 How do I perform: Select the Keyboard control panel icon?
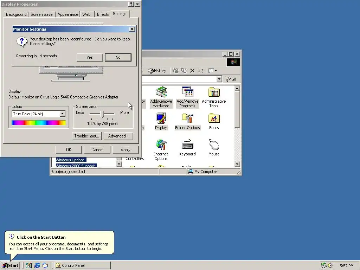[187, 147]
